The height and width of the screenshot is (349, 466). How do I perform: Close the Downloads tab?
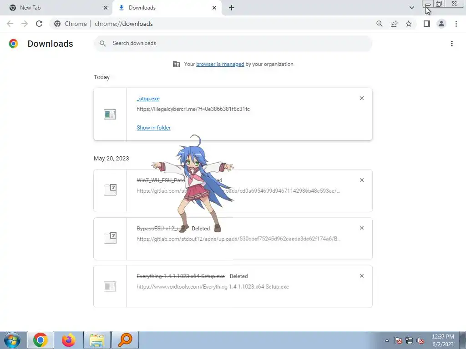(214, 8)
